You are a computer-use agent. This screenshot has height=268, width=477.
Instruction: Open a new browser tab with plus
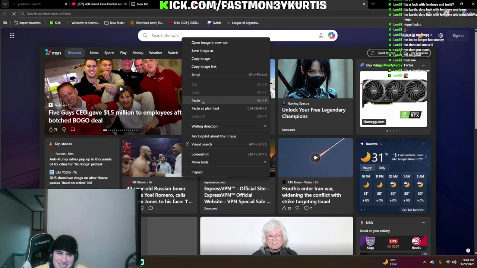373,4
